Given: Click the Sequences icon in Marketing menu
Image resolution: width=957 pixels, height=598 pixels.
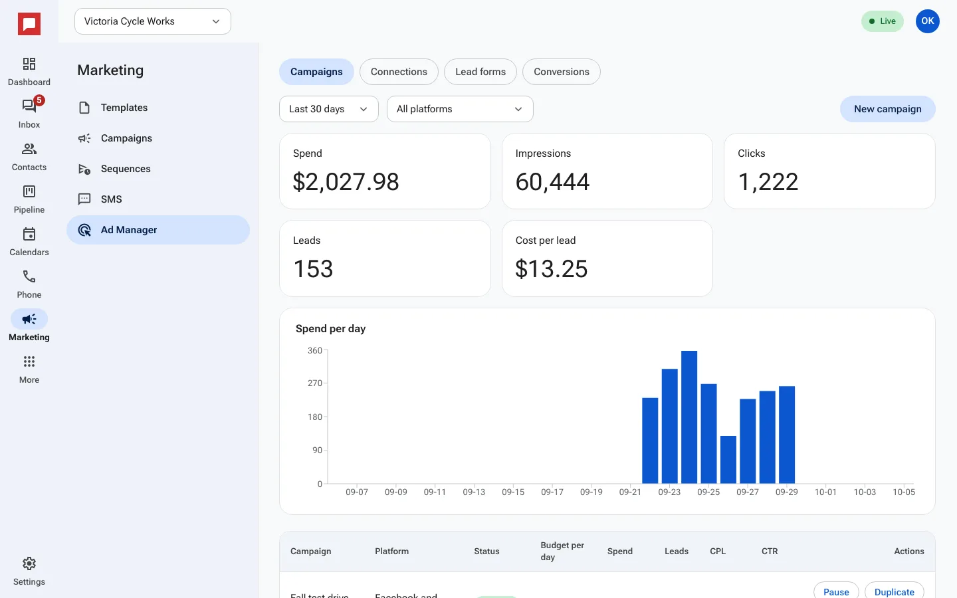Looking at the screenshot, I should pos(84,169).
